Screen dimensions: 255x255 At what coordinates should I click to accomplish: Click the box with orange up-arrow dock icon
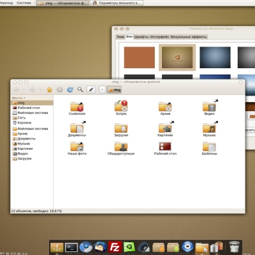coord(159,247)
